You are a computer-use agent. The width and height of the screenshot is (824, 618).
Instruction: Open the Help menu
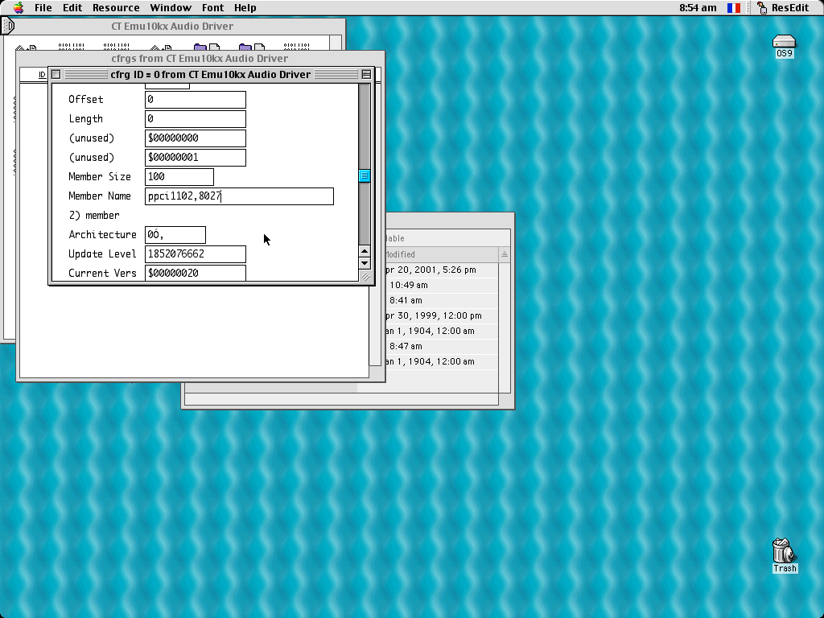(x=245, y=8)
